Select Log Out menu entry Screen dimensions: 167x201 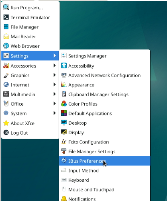[x=30, y=133]
